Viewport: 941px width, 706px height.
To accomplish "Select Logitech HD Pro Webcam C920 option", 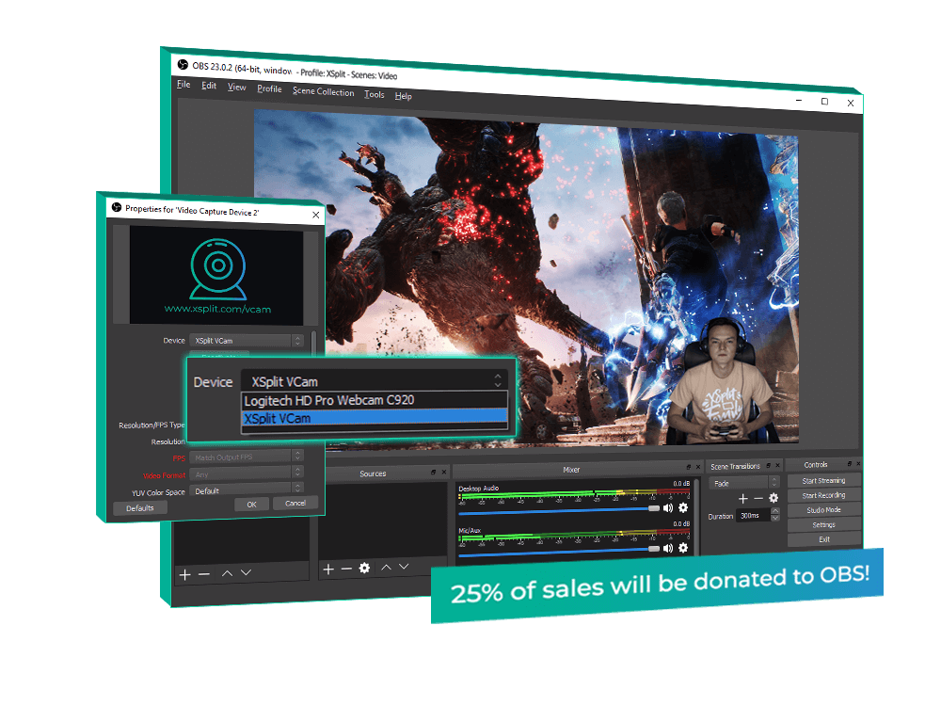I will (x=375, y=400).
